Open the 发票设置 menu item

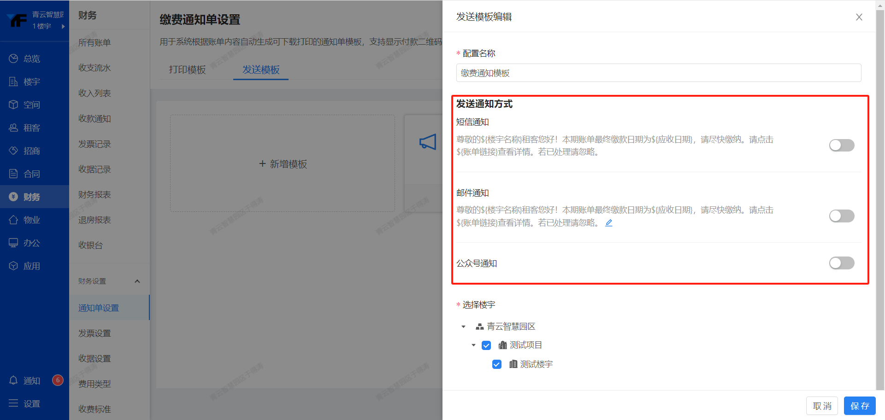(x=94, y=333)
